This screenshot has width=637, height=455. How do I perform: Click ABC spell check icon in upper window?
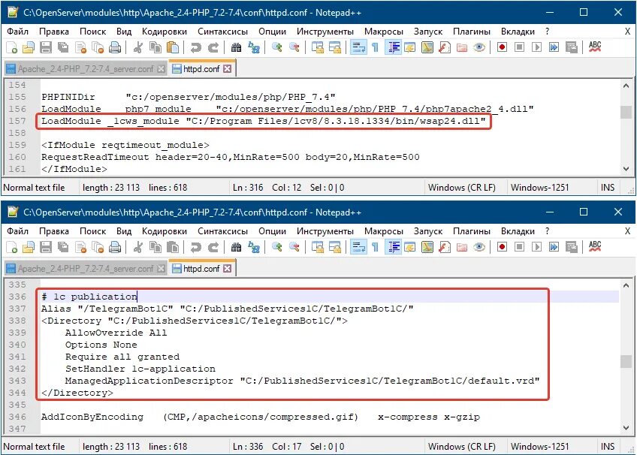[595, 47]
